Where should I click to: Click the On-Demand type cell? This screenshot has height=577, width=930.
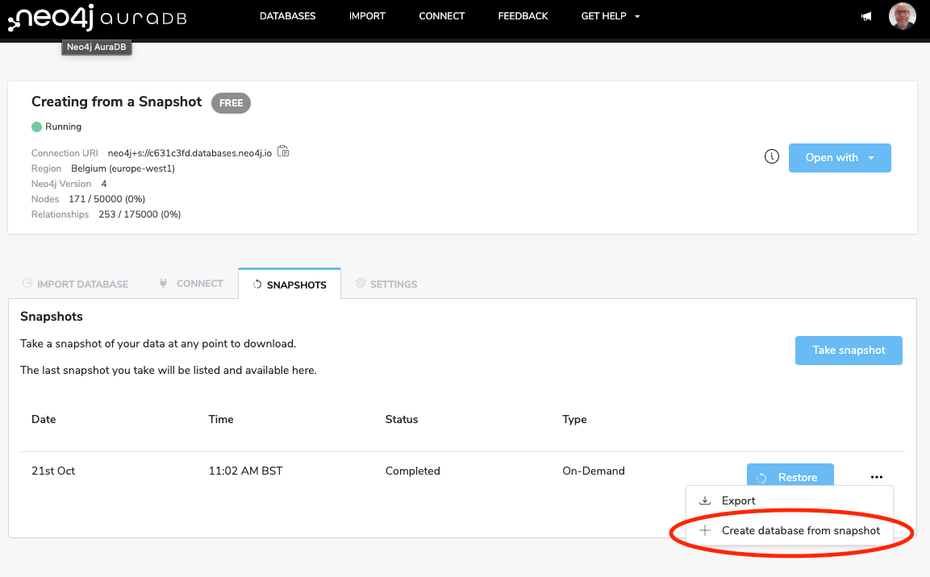[594, 471]
